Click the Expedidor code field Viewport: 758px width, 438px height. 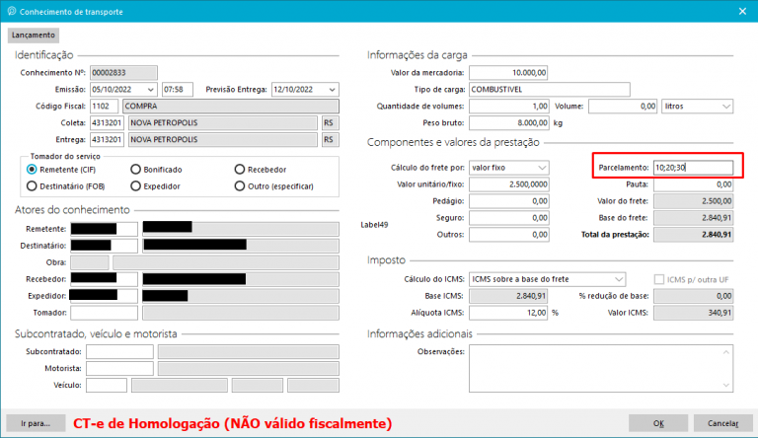pyautogui.click(x=104, y=296)
